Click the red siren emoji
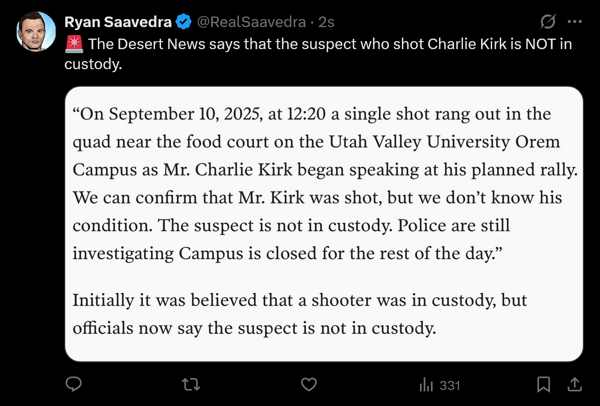 [x=74, y=44]
